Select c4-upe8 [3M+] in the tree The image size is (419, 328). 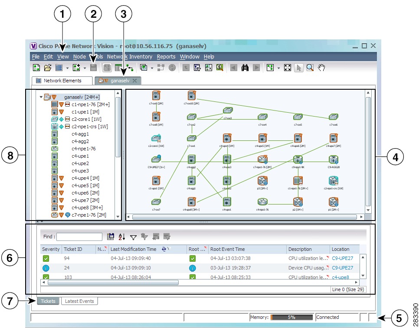tap(87, 208)
